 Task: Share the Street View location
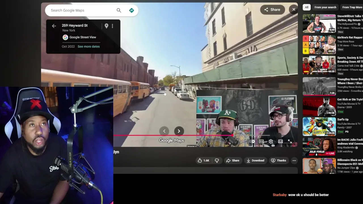(272, 10)
